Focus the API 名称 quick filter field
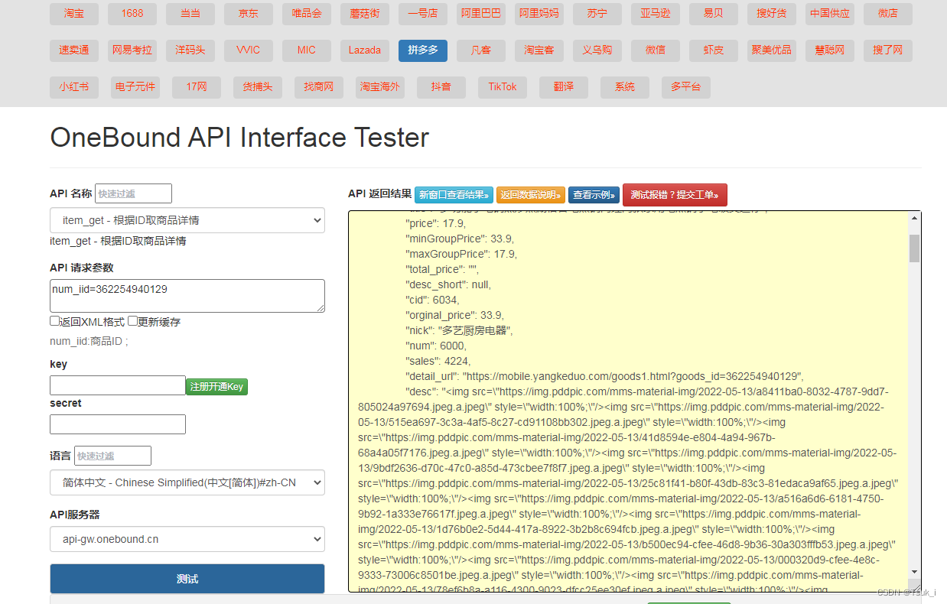Screen dimensions: 947x604 tap(133, 193)
